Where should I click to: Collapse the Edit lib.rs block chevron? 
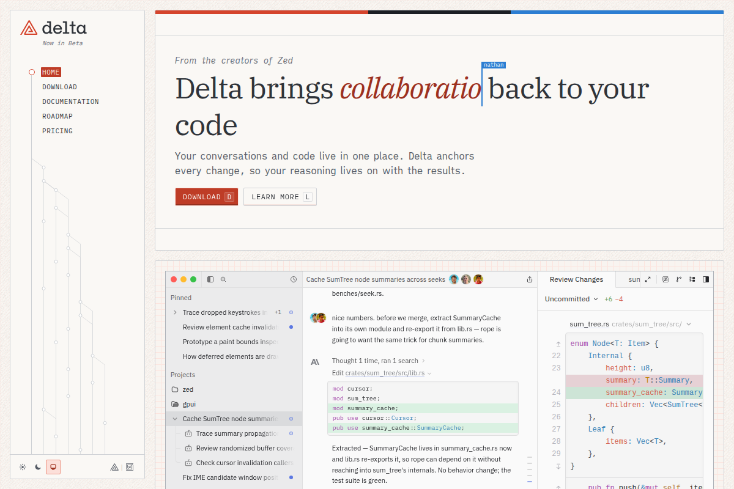(x=429, y=373)
